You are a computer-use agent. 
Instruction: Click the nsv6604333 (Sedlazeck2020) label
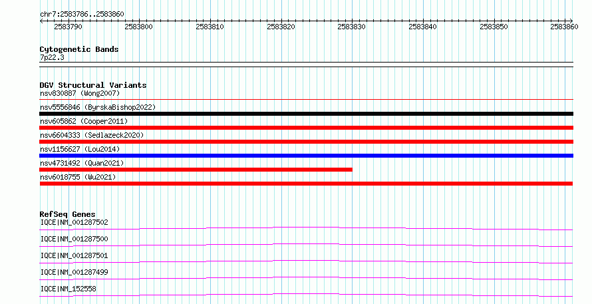92,135
